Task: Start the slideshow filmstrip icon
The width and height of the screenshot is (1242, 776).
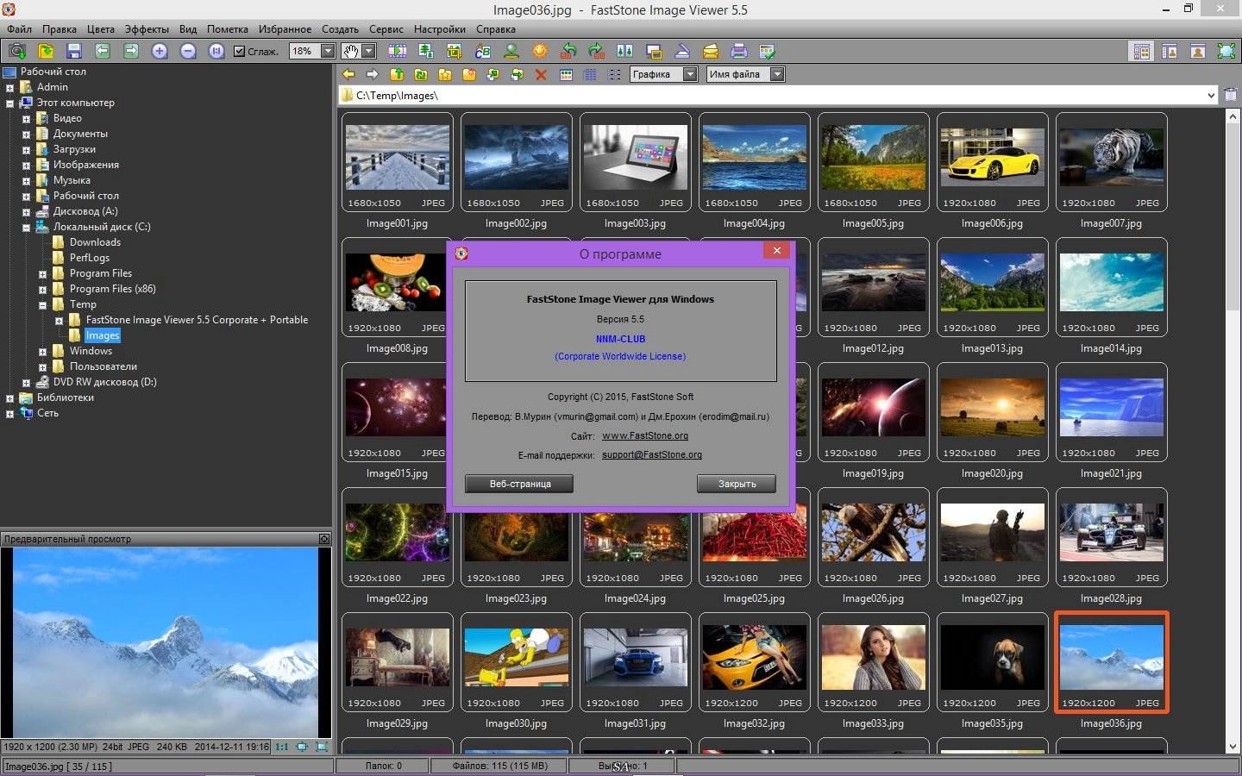Action: click(398, 51)
